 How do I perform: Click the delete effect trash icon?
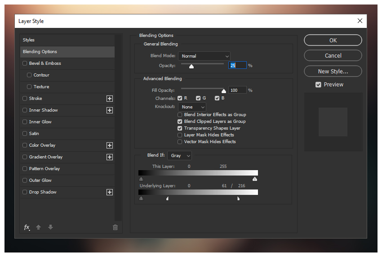tap(115, 227)
